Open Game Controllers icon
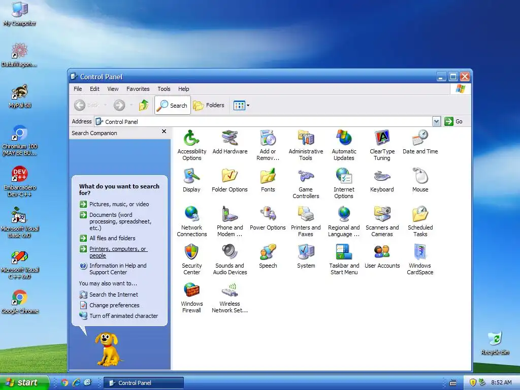The width and height of the screenshot is (520, 390). coord(306,183)
